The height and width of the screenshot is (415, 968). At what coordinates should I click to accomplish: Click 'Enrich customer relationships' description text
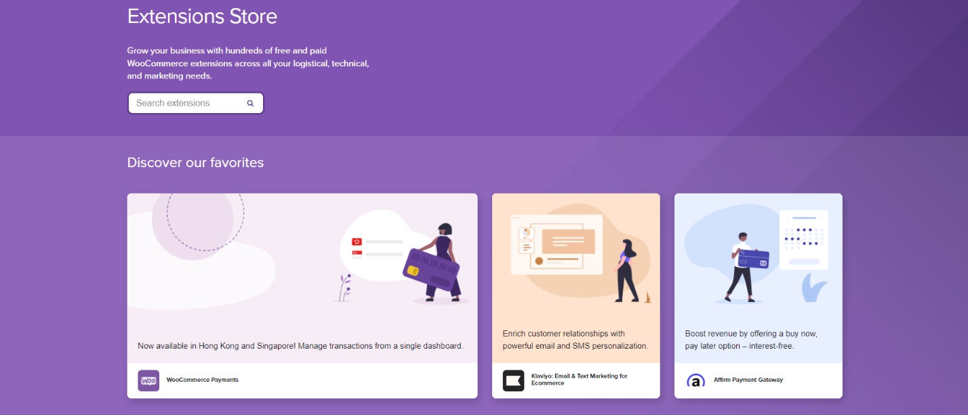coord(576,340)
